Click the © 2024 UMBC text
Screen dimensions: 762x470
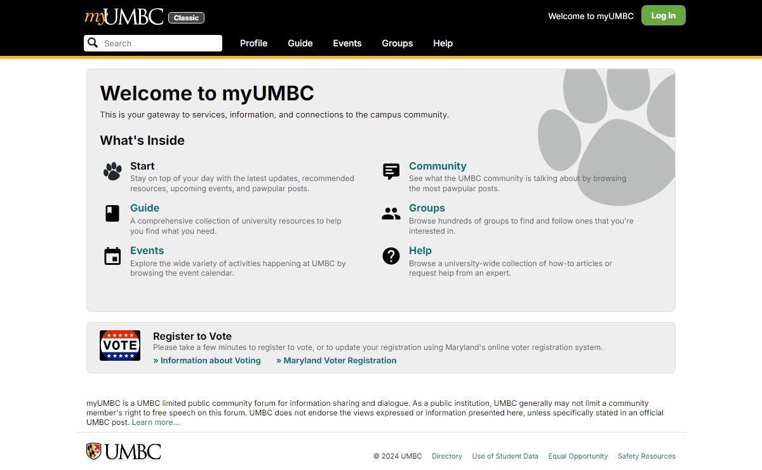(x=398, y=456)
